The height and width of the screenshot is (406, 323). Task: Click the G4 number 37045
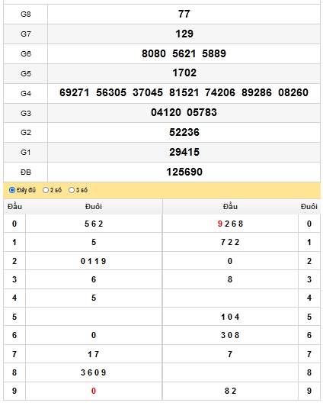coord(148,92)
